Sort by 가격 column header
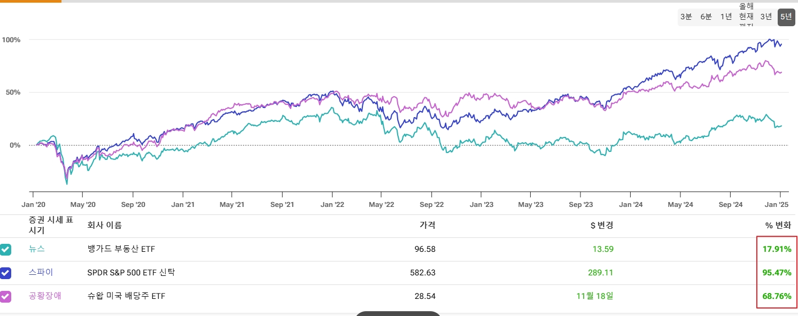 [428, 225]
